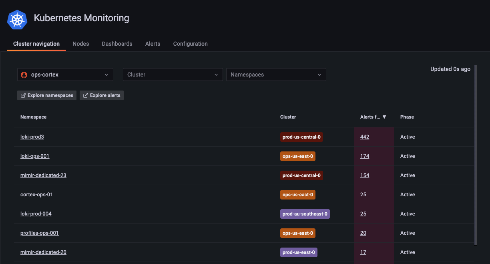Click the 25 alerts link for cortex-ops-01
This screenshot has width=490, height=264.
tap(363, 195)
